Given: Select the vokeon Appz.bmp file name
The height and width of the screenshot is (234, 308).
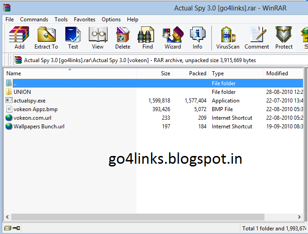Looking at the screenshot, I should (x=35, y=109).
